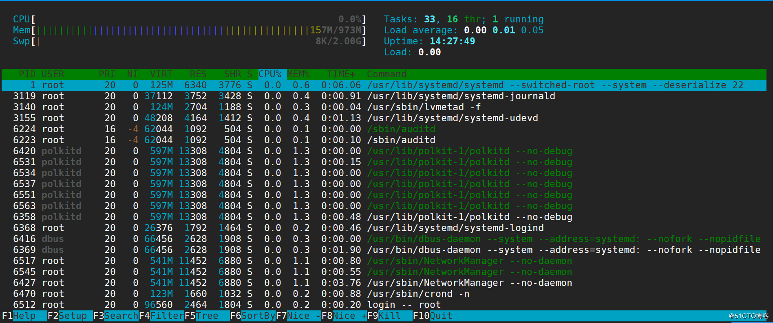Activate F3 Search

click(x=116, y=316)
